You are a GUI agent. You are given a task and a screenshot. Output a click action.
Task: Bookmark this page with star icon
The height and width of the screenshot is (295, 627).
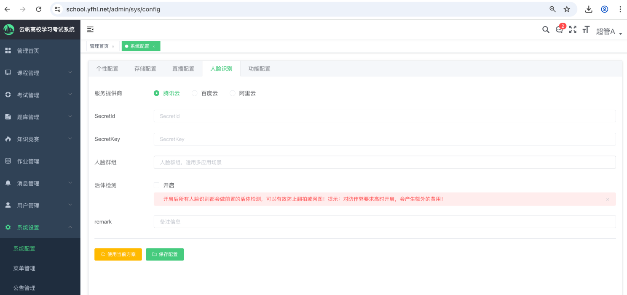(567, 9)
